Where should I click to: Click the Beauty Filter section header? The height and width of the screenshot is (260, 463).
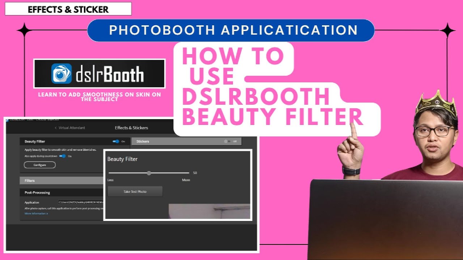point(74,142)
